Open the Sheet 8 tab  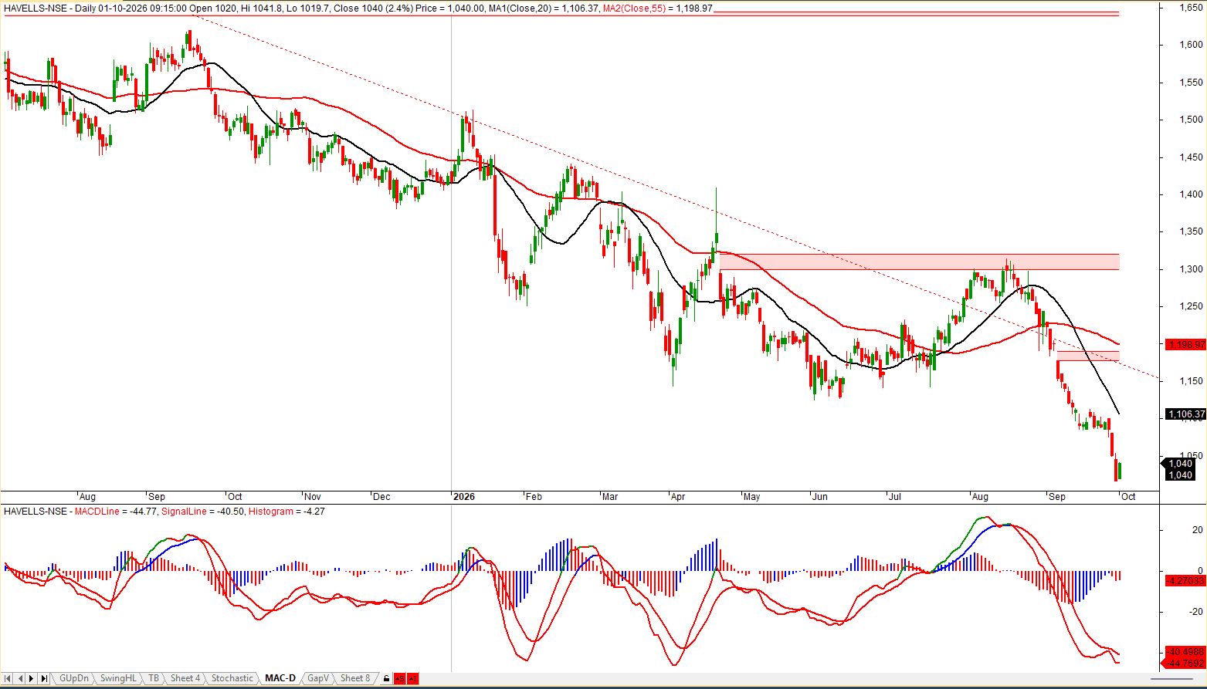(x=355, y=678)
